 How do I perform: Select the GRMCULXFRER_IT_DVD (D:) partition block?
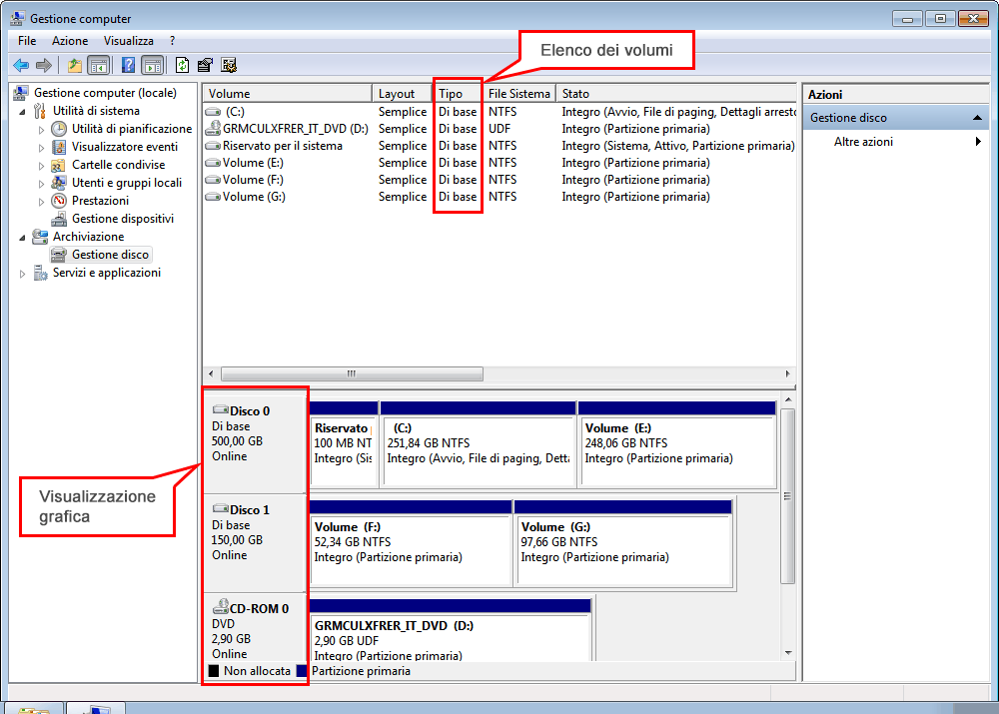pyautogui.click(x=451, y=630)
